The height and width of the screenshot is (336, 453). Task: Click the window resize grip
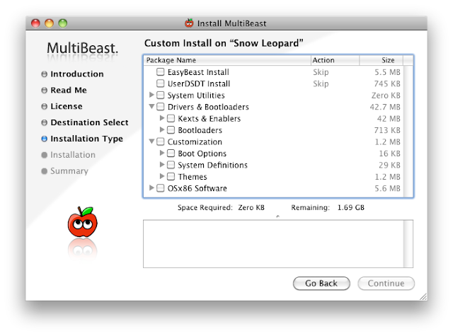(423, 297)
